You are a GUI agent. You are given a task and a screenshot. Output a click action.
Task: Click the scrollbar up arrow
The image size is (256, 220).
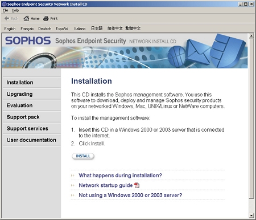[251, 36]
